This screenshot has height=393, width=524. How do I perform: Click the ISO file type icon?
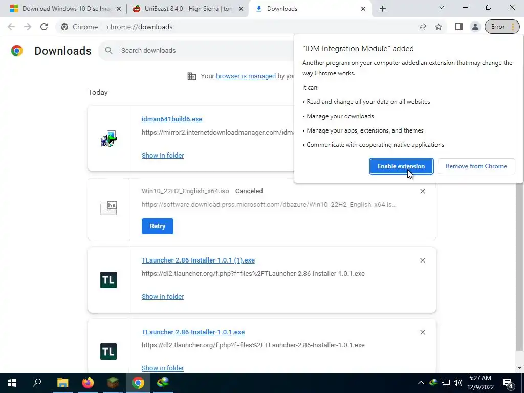click(108, 208)
